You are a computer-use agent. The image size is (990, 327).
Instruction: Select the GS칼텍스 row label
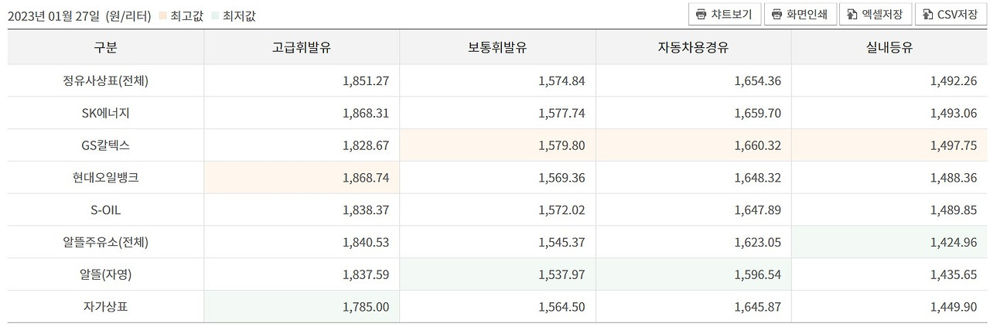pos(106,145)
